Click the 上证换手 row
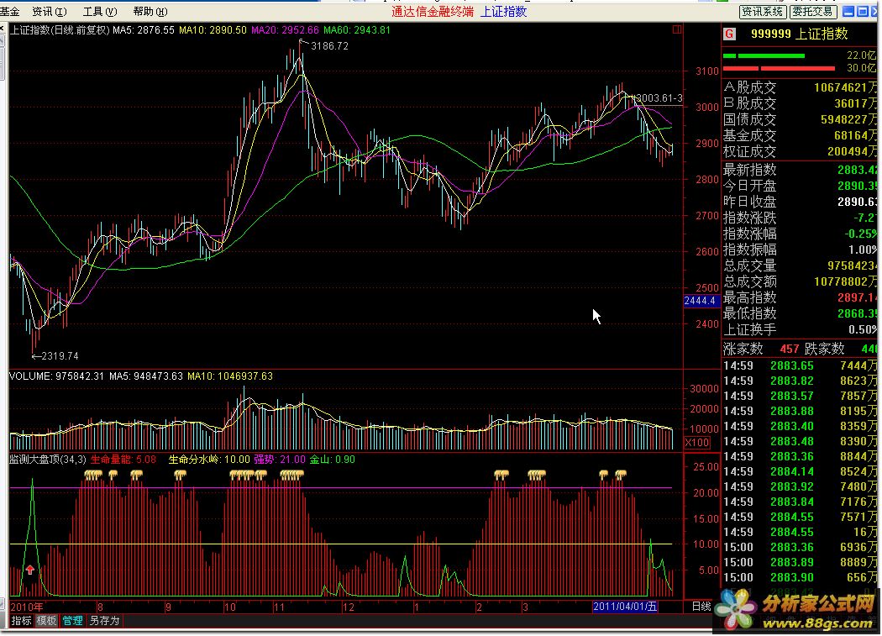The width and height of the screenshot is (882, 636). coord(800,329)
